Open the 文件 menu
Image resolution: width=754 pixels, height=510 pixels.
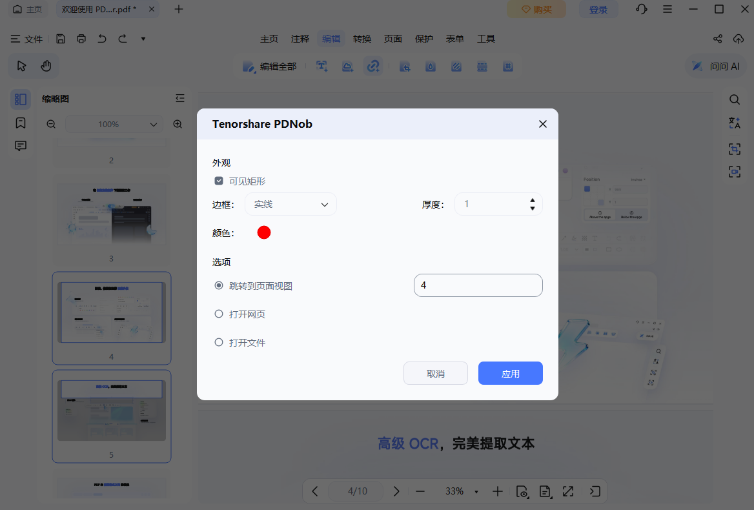[27, 39]
